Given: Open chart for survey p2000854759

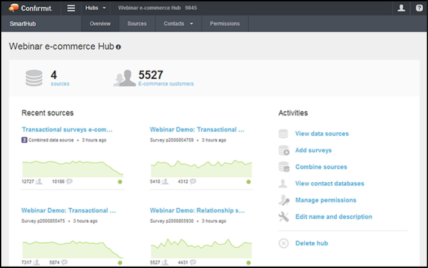Looking at the screenshot, I should pos(201,169).
